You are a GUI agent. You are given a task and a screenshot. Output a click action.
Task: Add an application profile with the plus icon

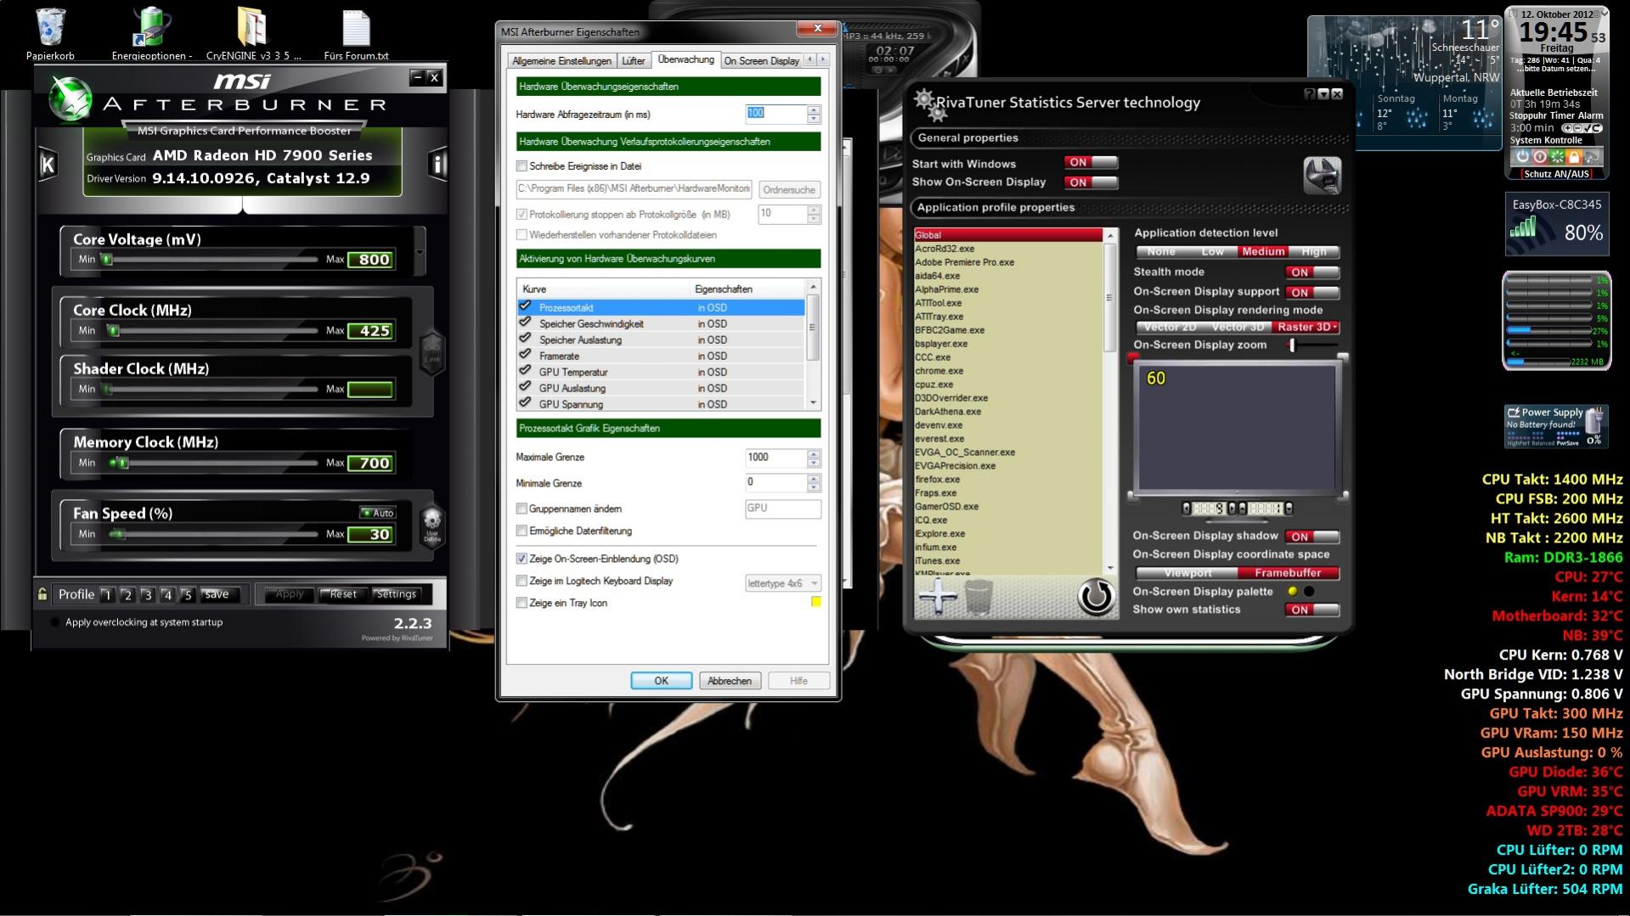[x=937, y=598]
